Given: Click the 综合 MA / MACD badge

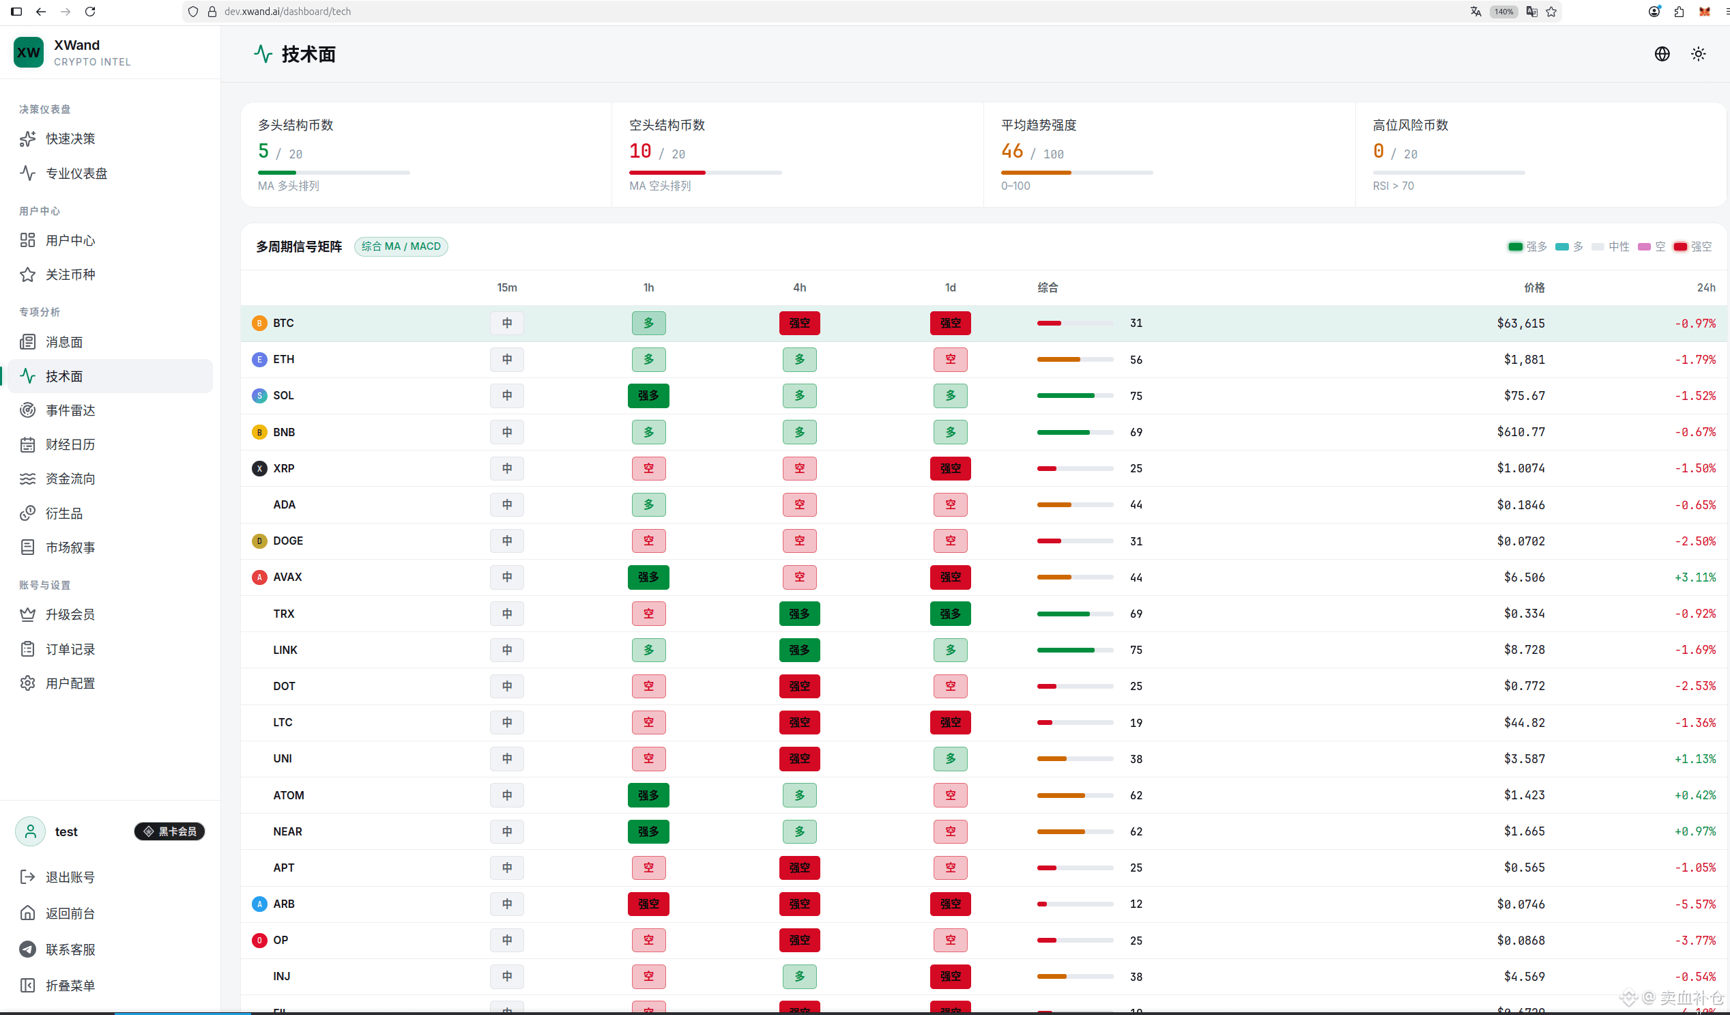Looking at the screenshot, I should [401, 246].
